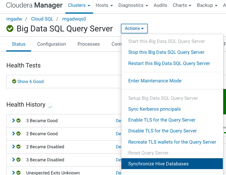Image resolution: width=226 pixels, height=175 pixels.
Task: Select Synchronize Hive Databases
Action: pos(172,163)
